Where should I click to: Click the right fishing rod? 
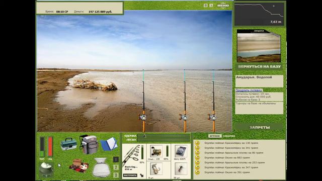click(213, 101)
